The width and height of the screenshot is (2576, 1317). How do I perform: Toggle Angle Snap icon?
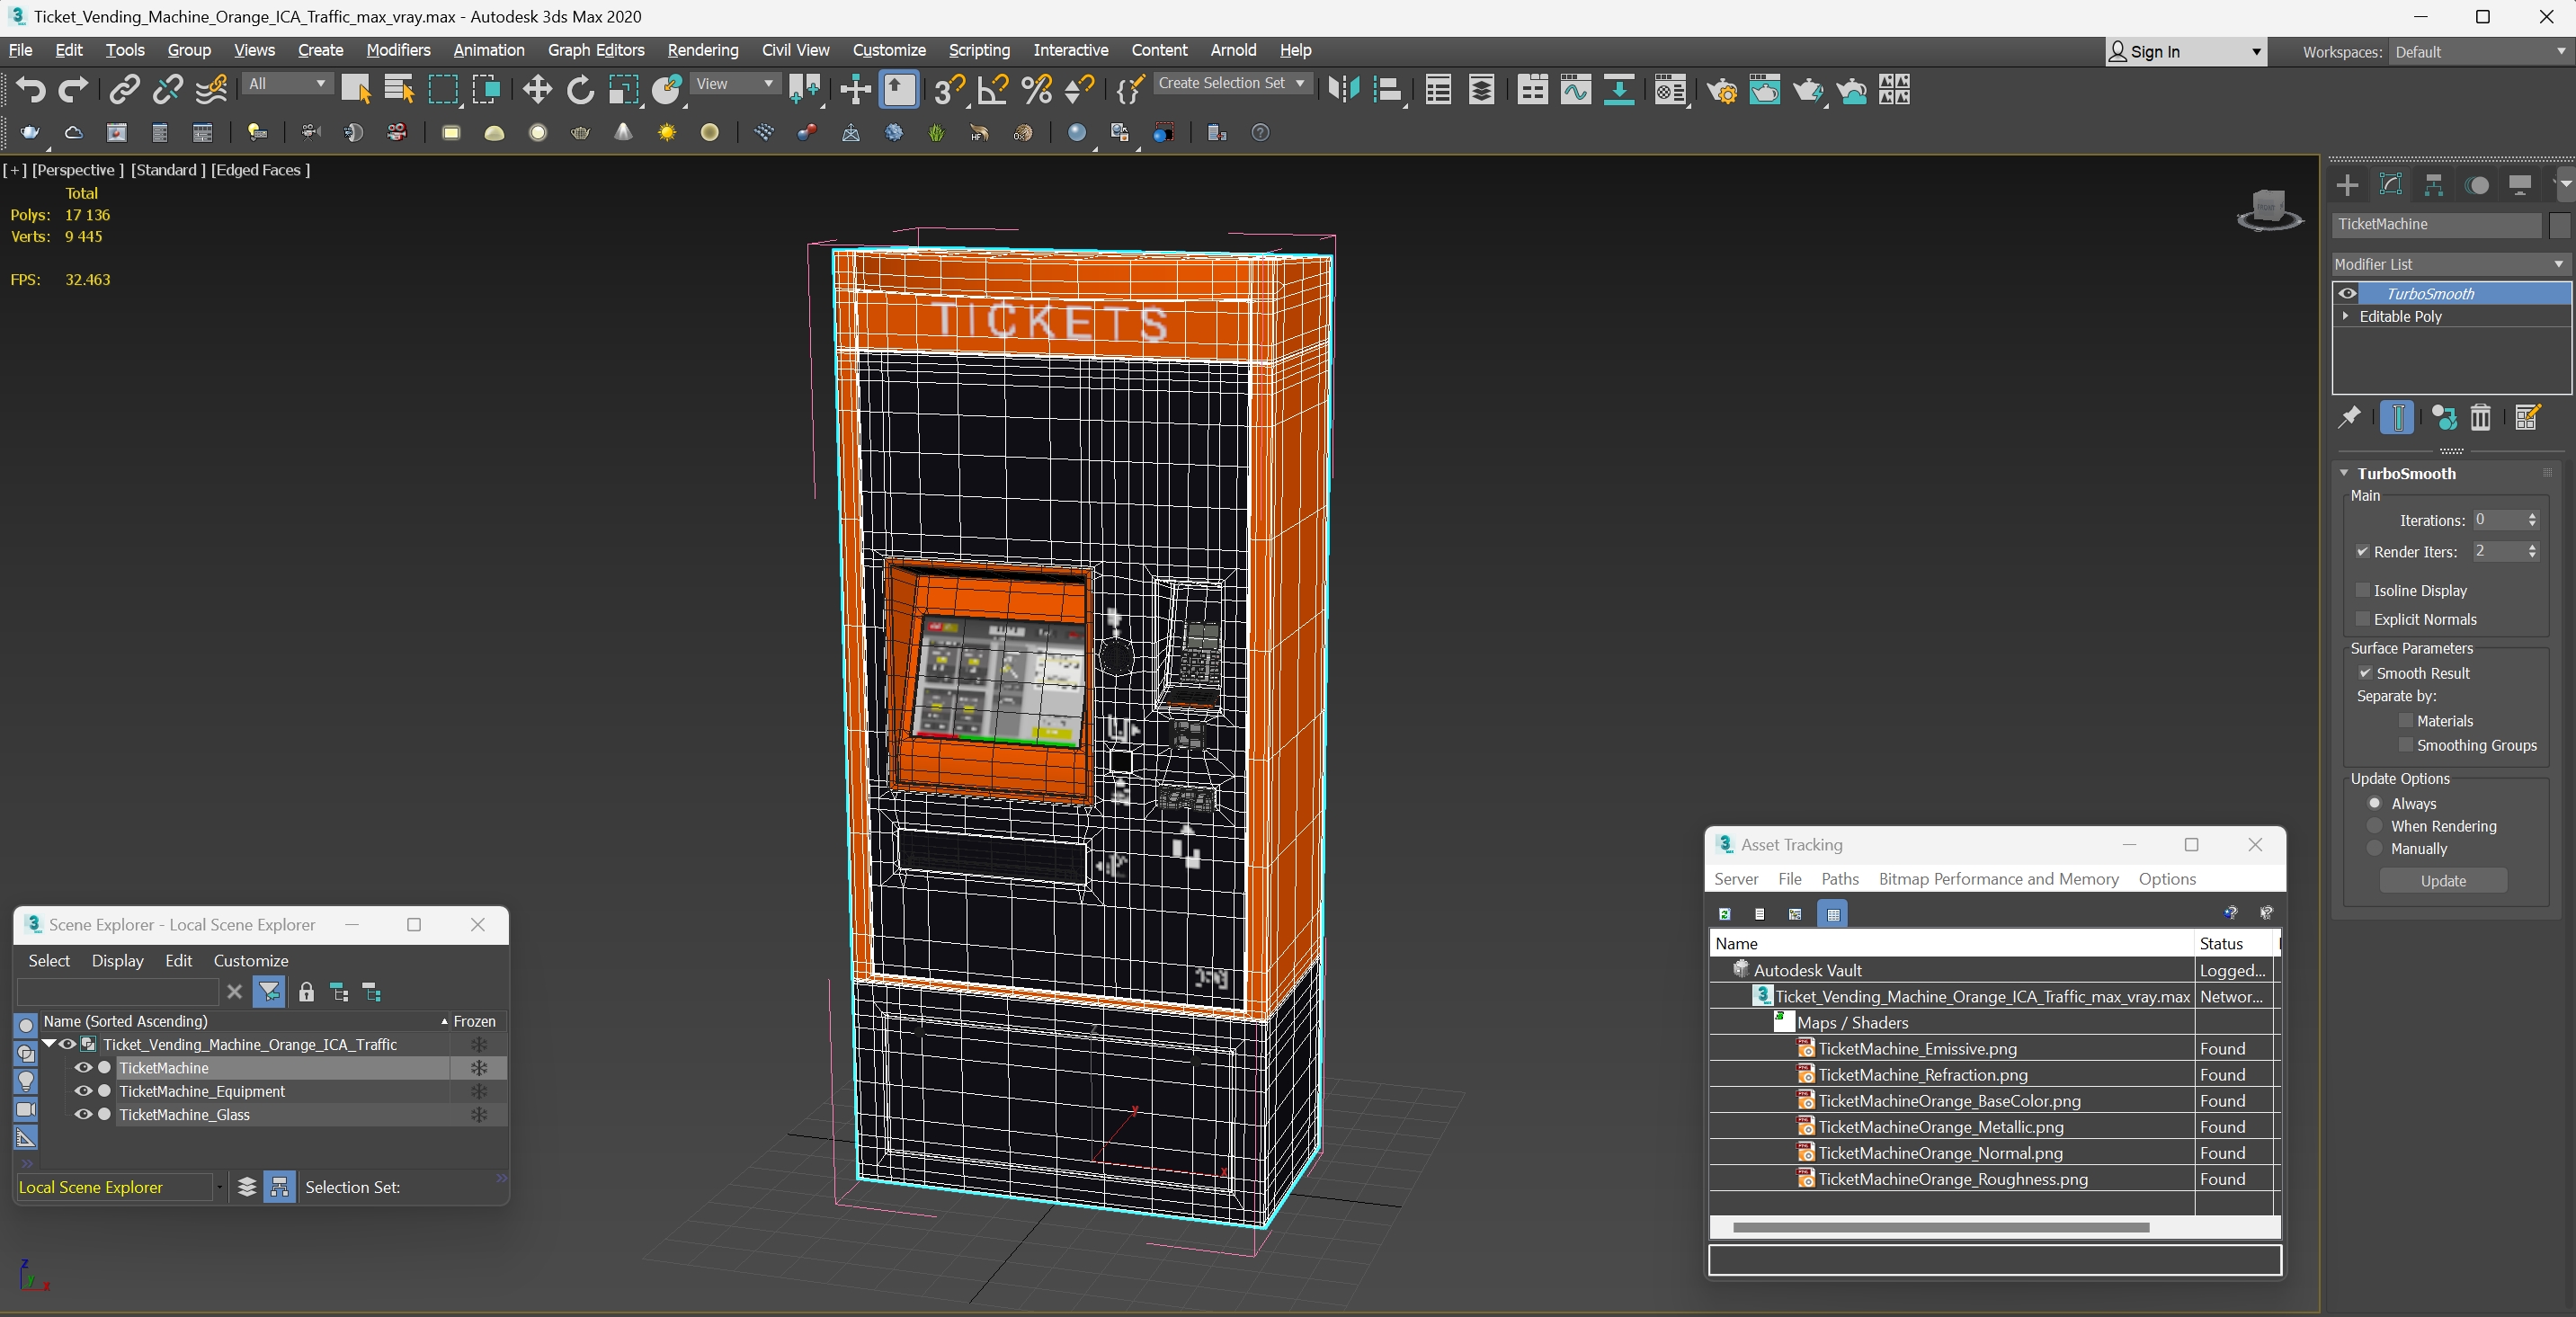tap(993, 91)
